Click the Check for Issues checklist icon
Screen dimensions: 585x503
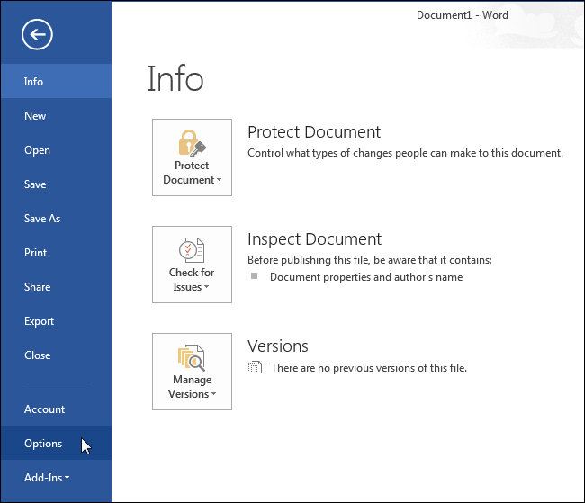(x=192, y=250)
